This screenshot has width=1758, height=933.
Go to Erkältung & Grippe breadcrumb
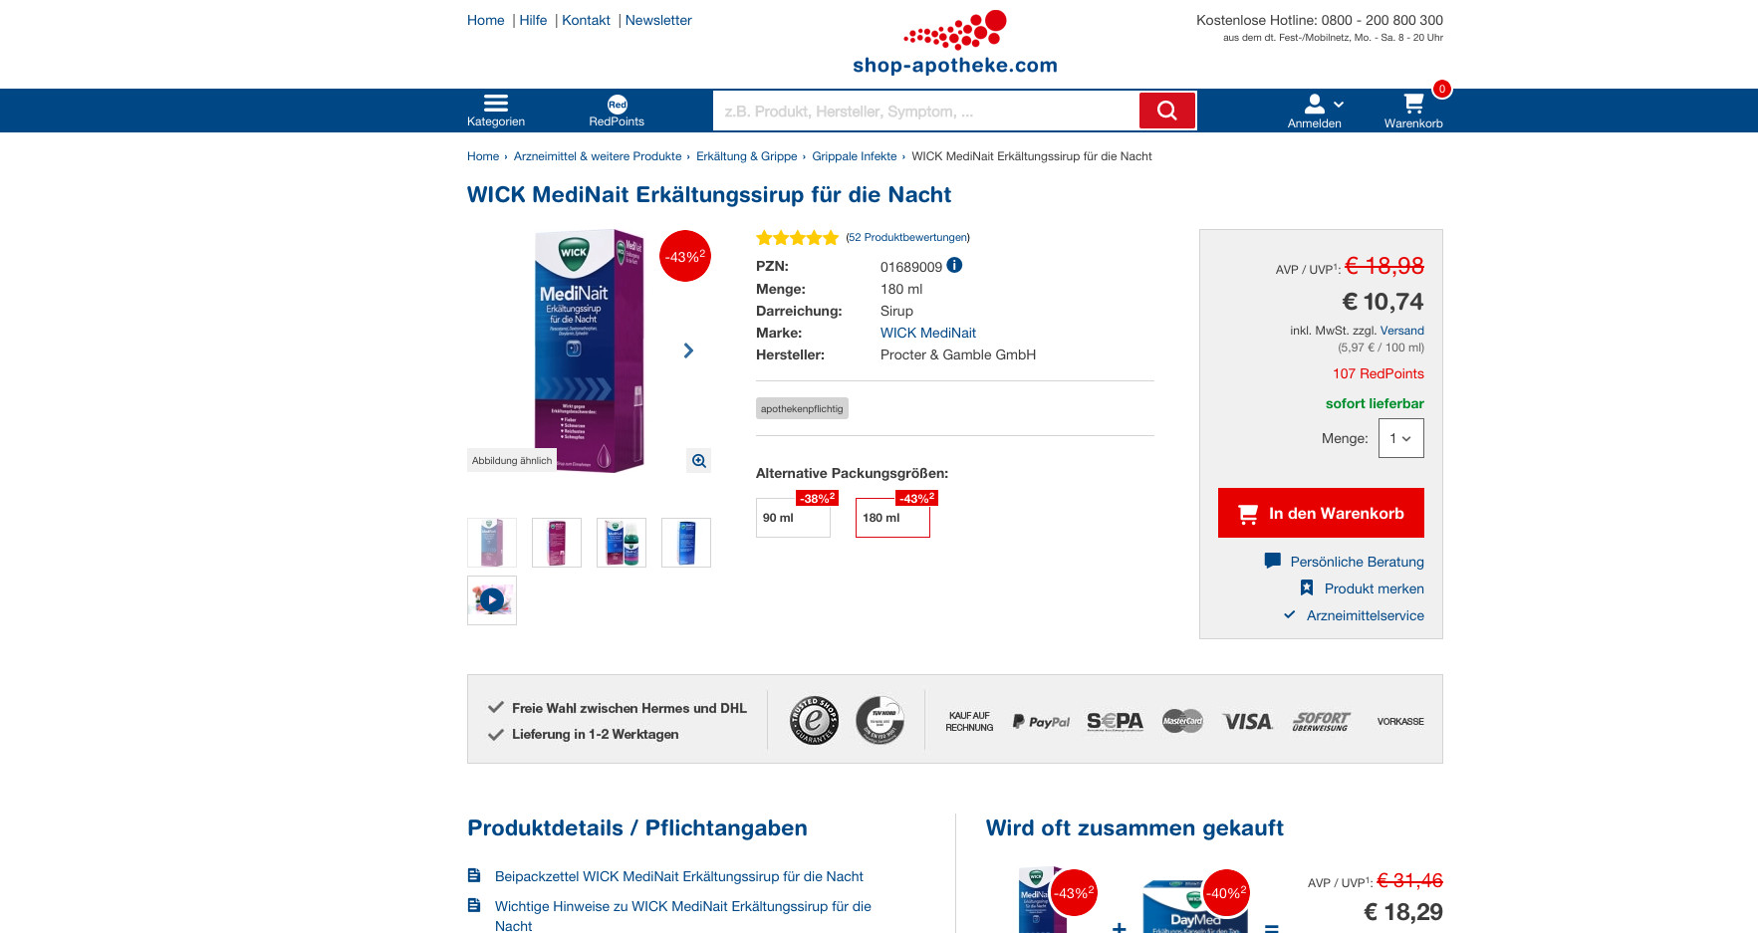746,156
